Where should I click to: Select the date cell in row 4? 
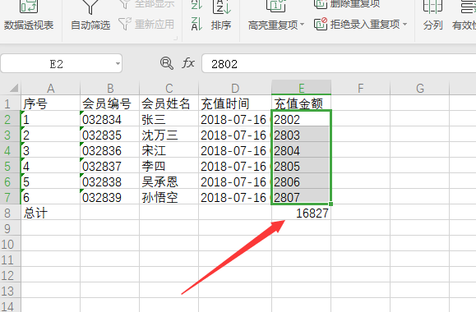[x=235, y=150]
